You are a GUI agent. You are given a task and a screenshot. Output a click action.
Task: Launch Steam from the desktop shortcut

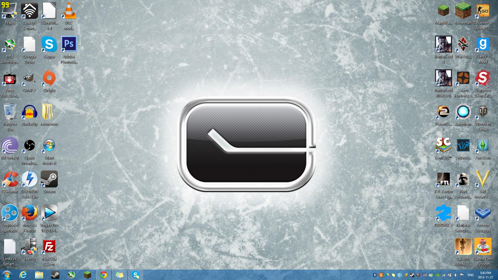tap(49, 179)
